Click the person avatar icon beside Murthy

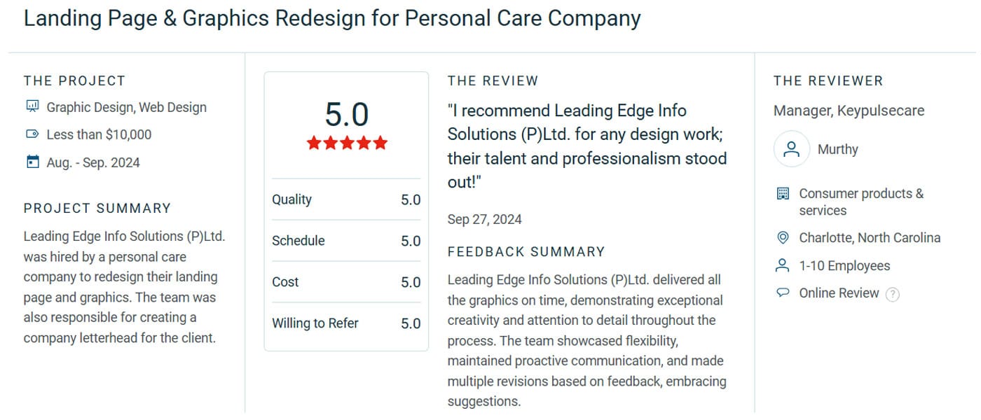tap(791, 148)
